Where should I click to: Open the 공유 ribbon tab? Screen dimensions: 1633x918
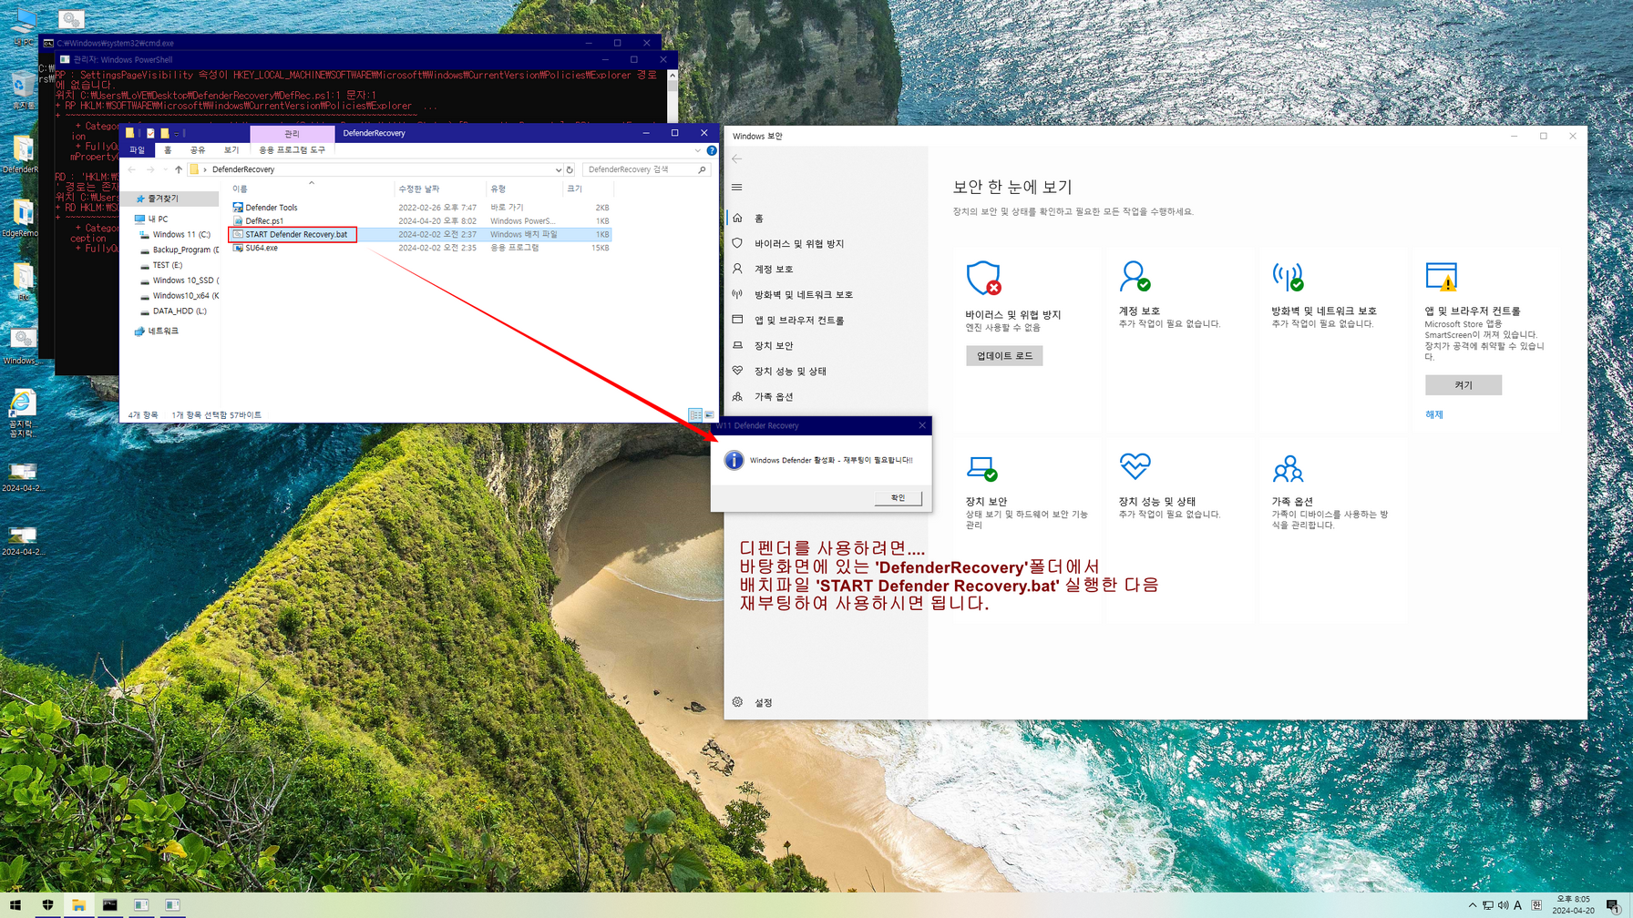point(198,150)
